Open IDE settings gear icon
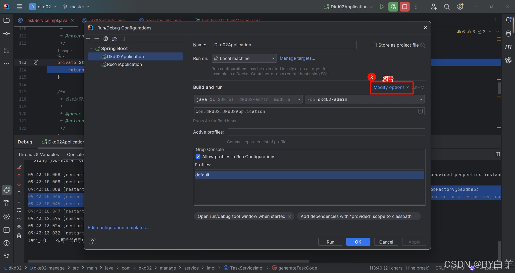Screen dimensions: 515x273 460,7
